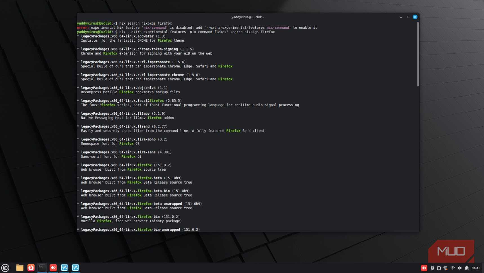Click the 'curl-impersonate (1.5.6)' package line

click(x=131, y=62)
